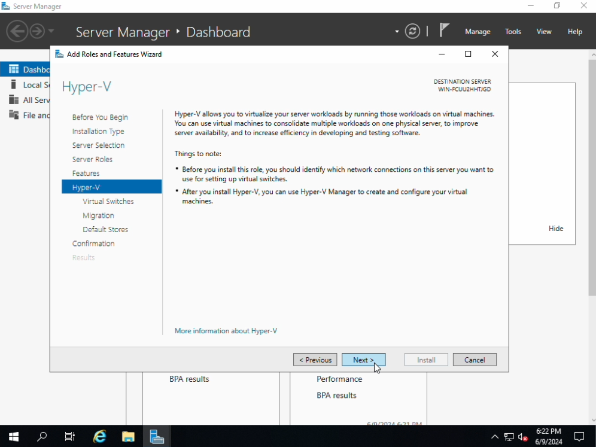Viewport: 596px width, 447px height.
Task: Go to the Server Roles wizard step
Action: point(92,159)
